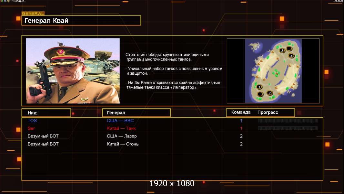This screenshot has width=344, height=194.
Task: Select player nickname Ser
Action: (x=31, y=128)
